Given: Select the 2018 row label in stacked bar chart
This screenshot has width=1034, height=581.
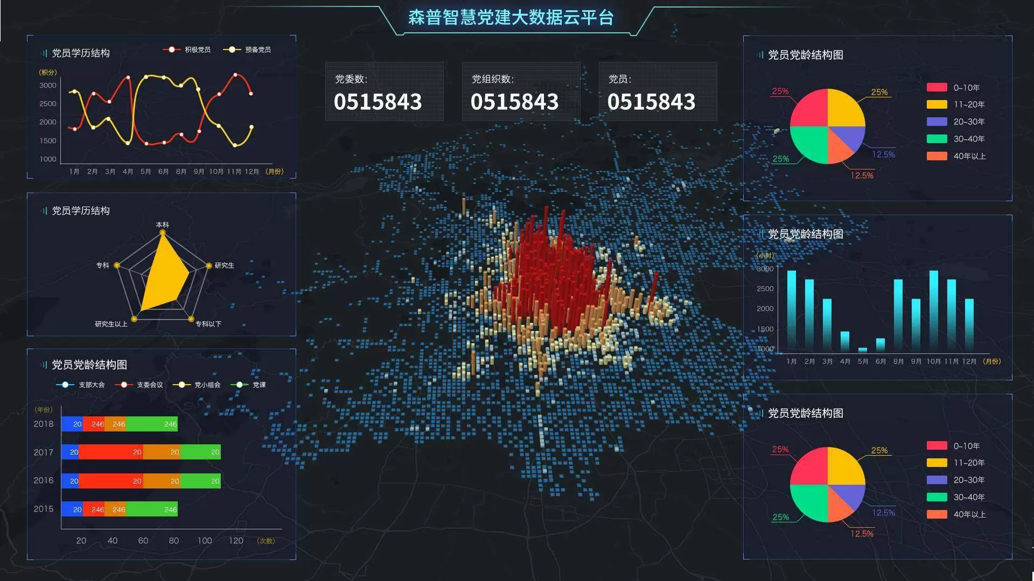Looking at the screenshot, I should coord(44,424).
